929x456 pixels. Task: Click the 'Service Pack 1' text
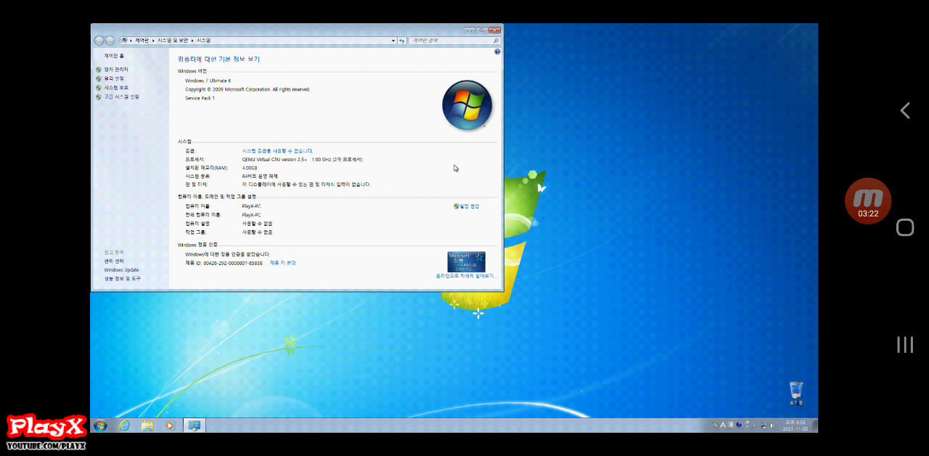[x=200, y=98]
